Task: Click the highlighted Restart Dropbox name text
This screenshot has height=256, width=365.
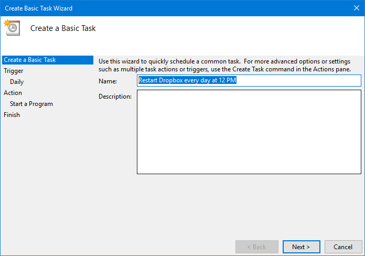Action: (x=187, y=80)
